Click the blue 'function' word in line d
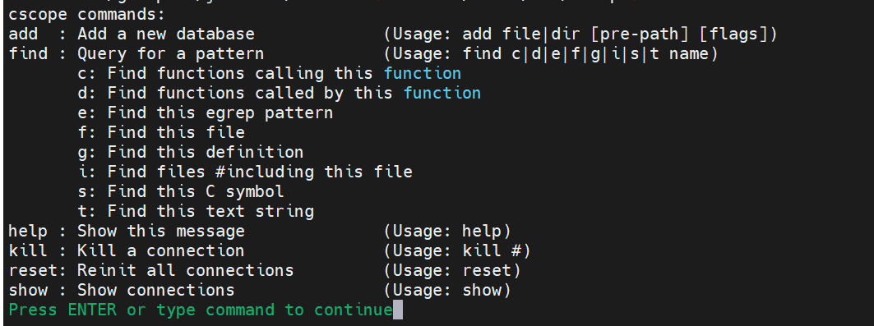The width and height of the screenshot is (874, 326). [x=442, y=93]
